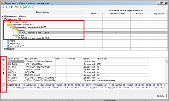Click the Переменная column header
The height and width of the screenshot is (101, 169).
click(x=16, y=59)
